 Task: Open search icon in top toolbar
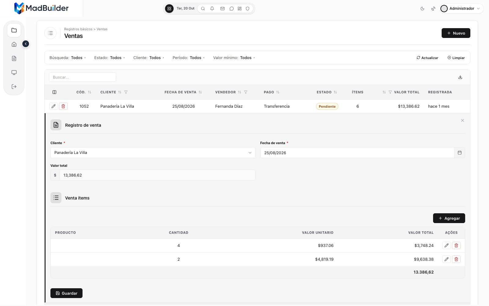(203, 9)
